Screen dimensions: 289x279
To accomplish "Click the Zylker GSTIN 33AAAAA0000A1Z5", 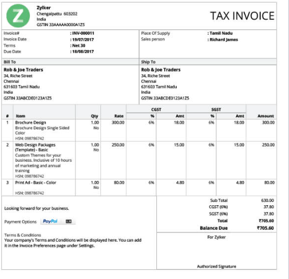I will coord(61,25).
